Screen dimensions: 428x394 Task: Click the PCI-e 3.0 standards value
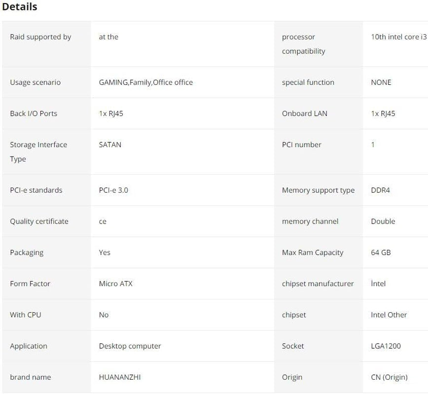pos(113,190)
